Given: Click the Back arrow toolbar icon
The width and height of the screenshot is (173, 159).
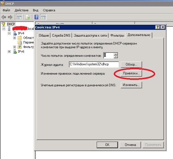Looking at the screenshot, I should [4, 17].
